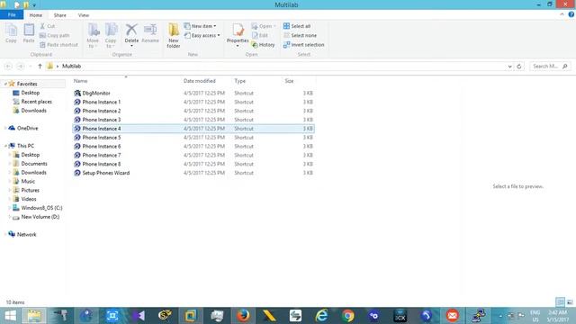This screenshot has width=576, height=324.
Task: Click the Back navigation arrow
Action: pyautogui.click(x=8, y=66)
